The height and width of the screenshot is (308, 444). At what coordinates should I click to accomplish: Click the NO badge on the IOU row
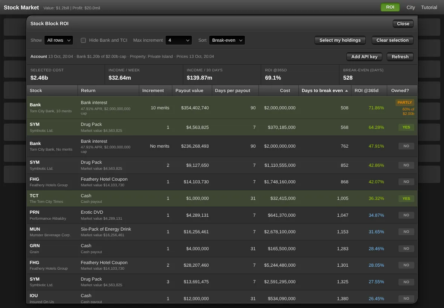(406, 299)
